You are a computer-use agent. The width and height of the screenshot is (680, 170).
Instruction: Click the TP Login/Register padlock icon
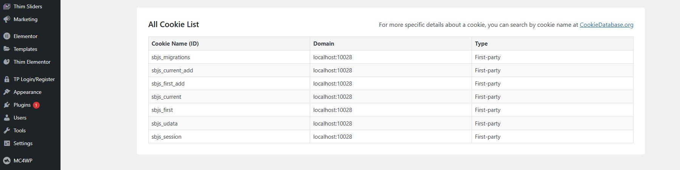[7, 79]
